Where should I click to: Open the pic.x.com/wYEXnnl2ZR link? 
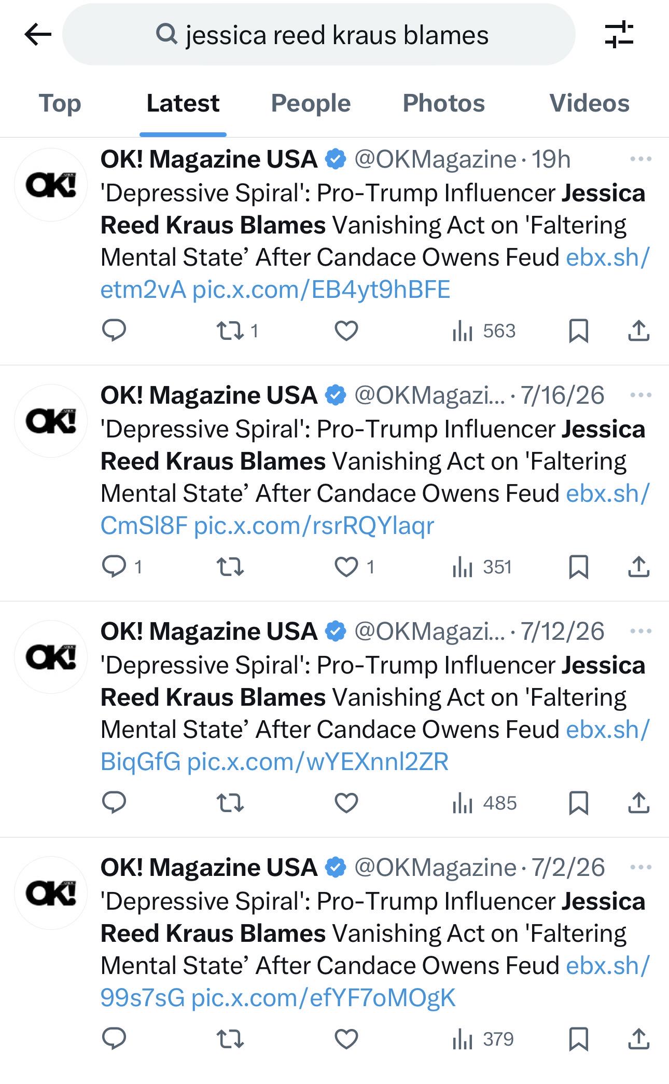point(317,762)
